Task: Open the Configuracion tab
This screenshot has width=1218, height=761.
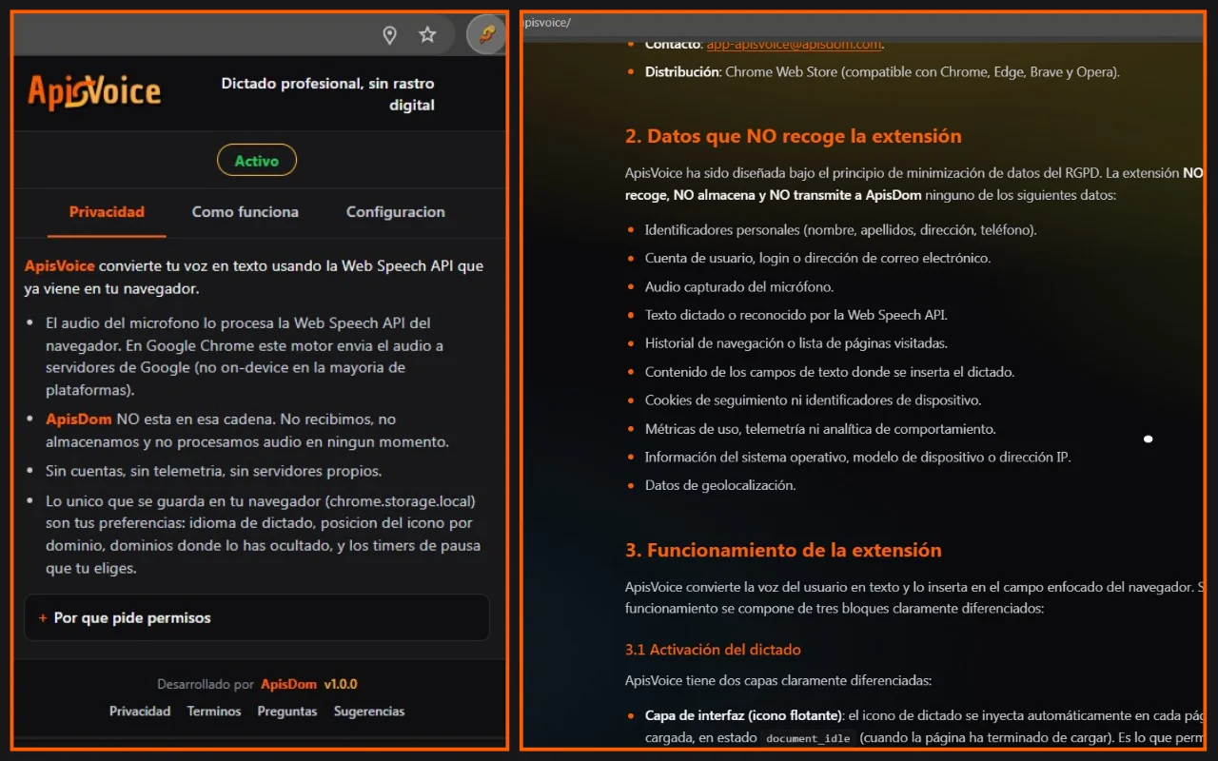Action: click(x=396, y=212)
